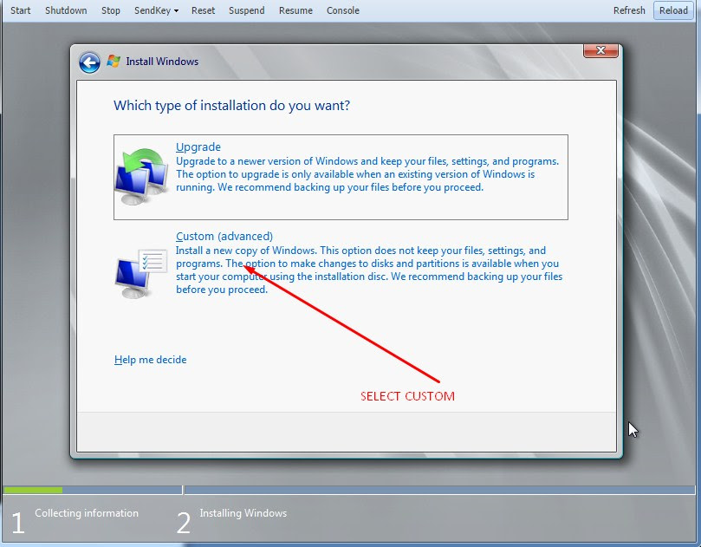Click Reset in the console toolbar
Screen dimensions: 701x547
pyautogui.click(x=203, y=10)
